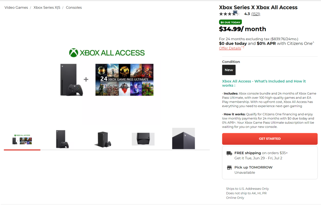The image size is (321, 205).
Task: Click the store pickup icon
Action: tap(229, 168)
